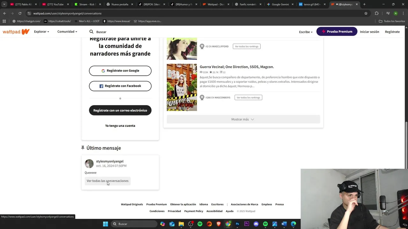Go back with the browser back arrow
The image size is (408, 229).
[4, 13]
